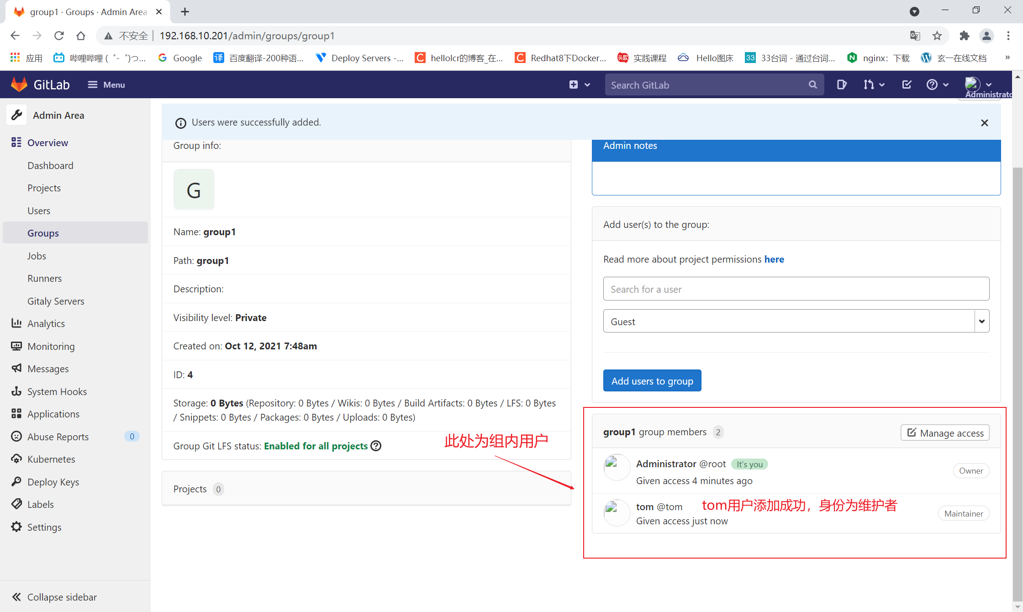Image resolution: width=1023 pixels, height=612 pixels.
Task: Click the search magnifier in GitLab search bar
Action: [x=813, y=84]
